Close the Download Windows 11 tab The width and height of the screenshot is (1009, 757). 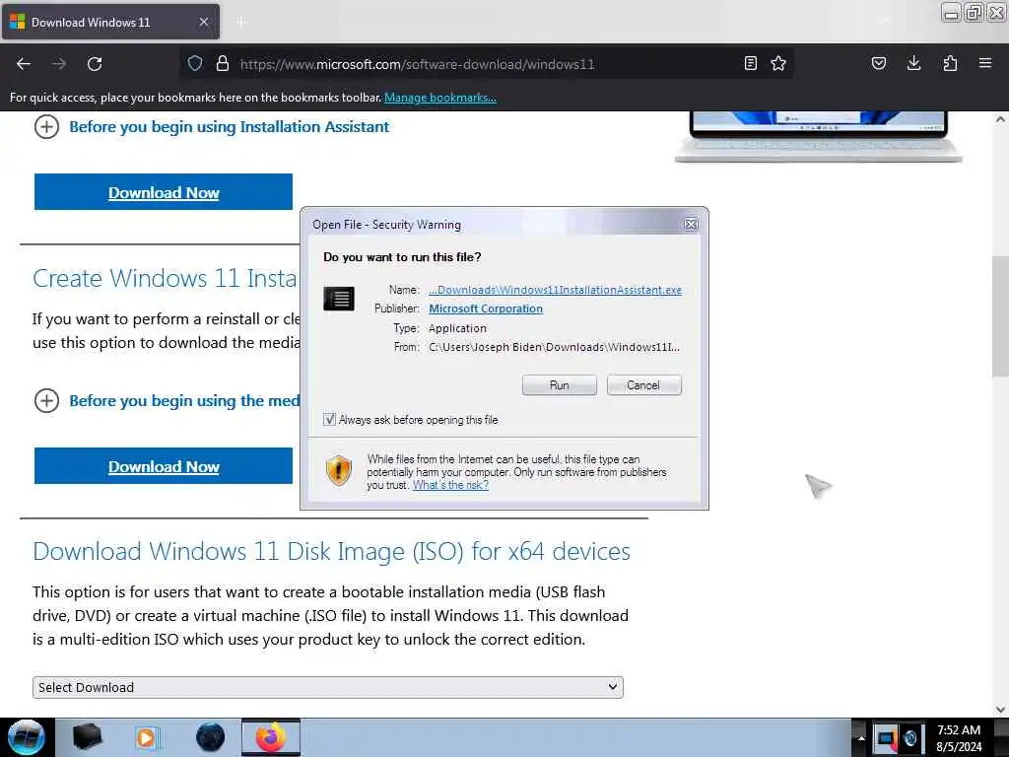pyautogui.click(x=203, y=22)
